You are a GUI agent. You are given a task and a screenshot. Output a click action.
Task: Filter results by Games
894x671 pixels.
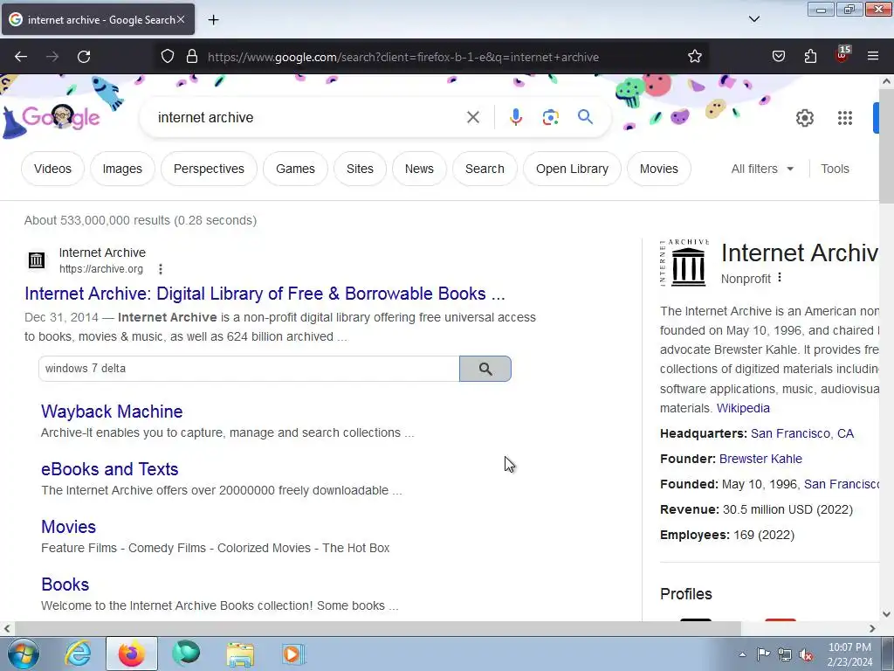(295, 169)
